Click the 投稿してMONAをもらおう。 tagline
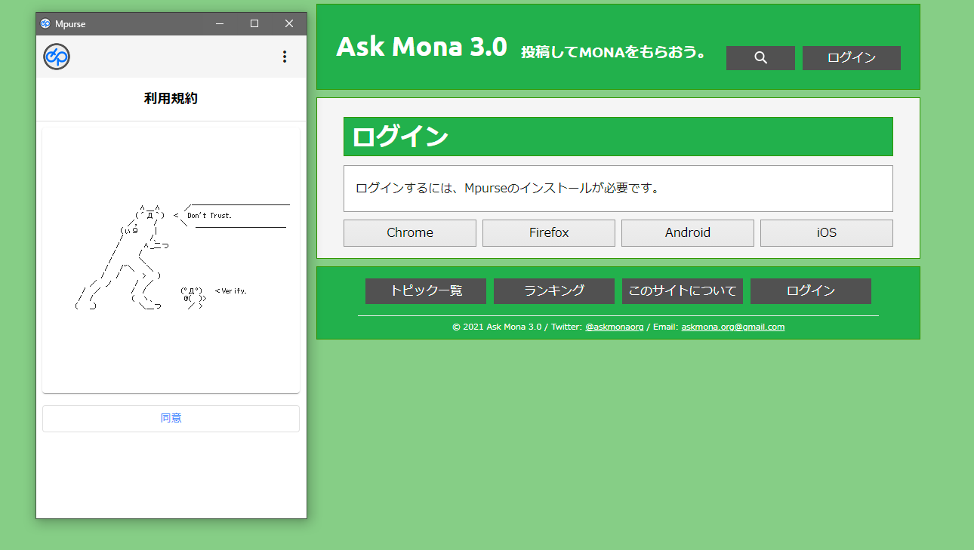 coord(614,53)
